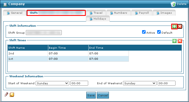Image resolution: width=189 pixels, height=102 pixels.
Task: Click the Save button
Action: (x=91, y=95)
